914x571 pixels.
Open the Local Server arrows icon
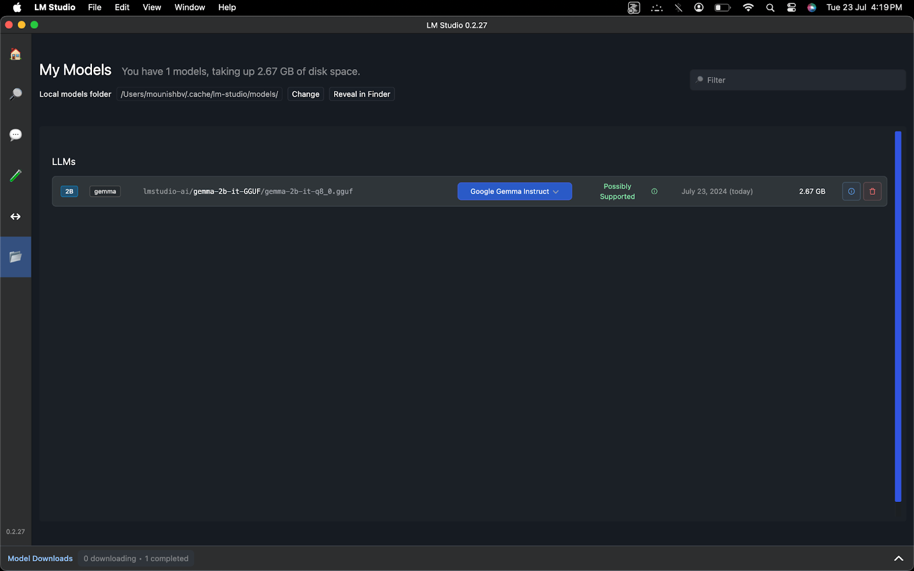(15, 216)
